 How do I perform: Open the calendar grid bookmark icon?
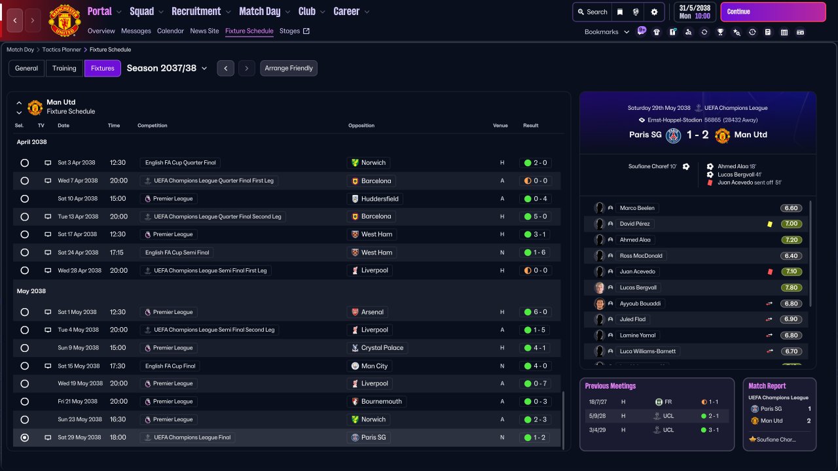(x=784, y=32)
